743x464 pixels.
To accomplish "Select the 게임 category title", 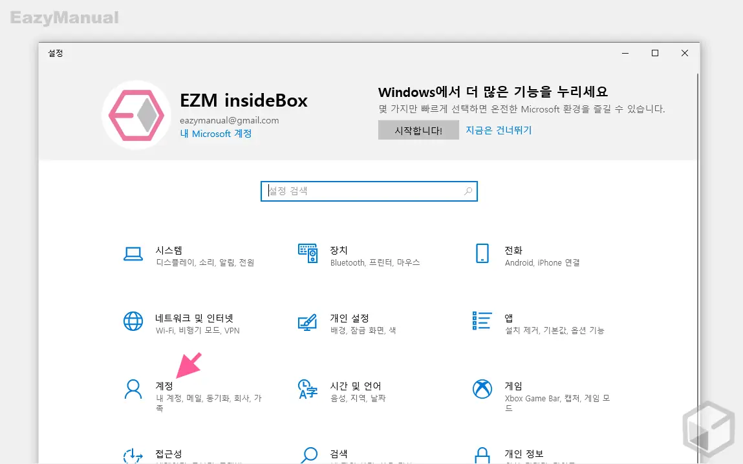I will click(513, 386).
